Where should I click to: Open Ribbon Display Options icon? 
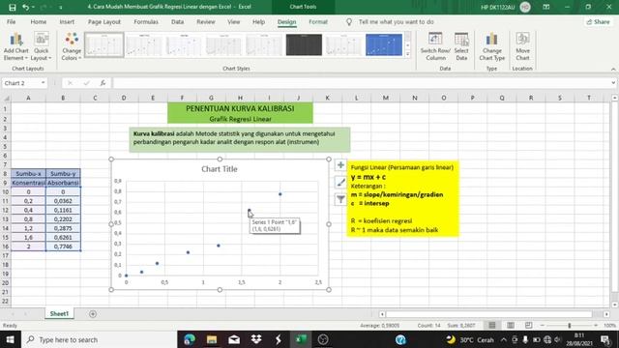pyautogui.click(x=546, y=7)
